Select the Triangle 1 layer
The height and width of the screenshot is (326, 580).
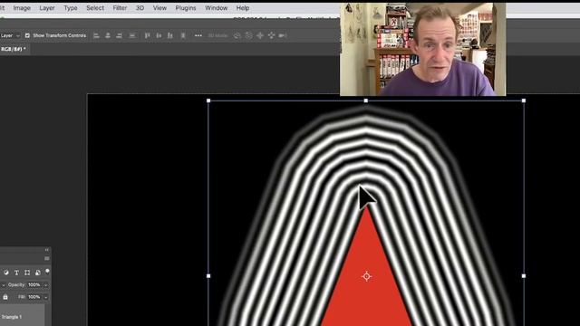(x=22, y=315)
